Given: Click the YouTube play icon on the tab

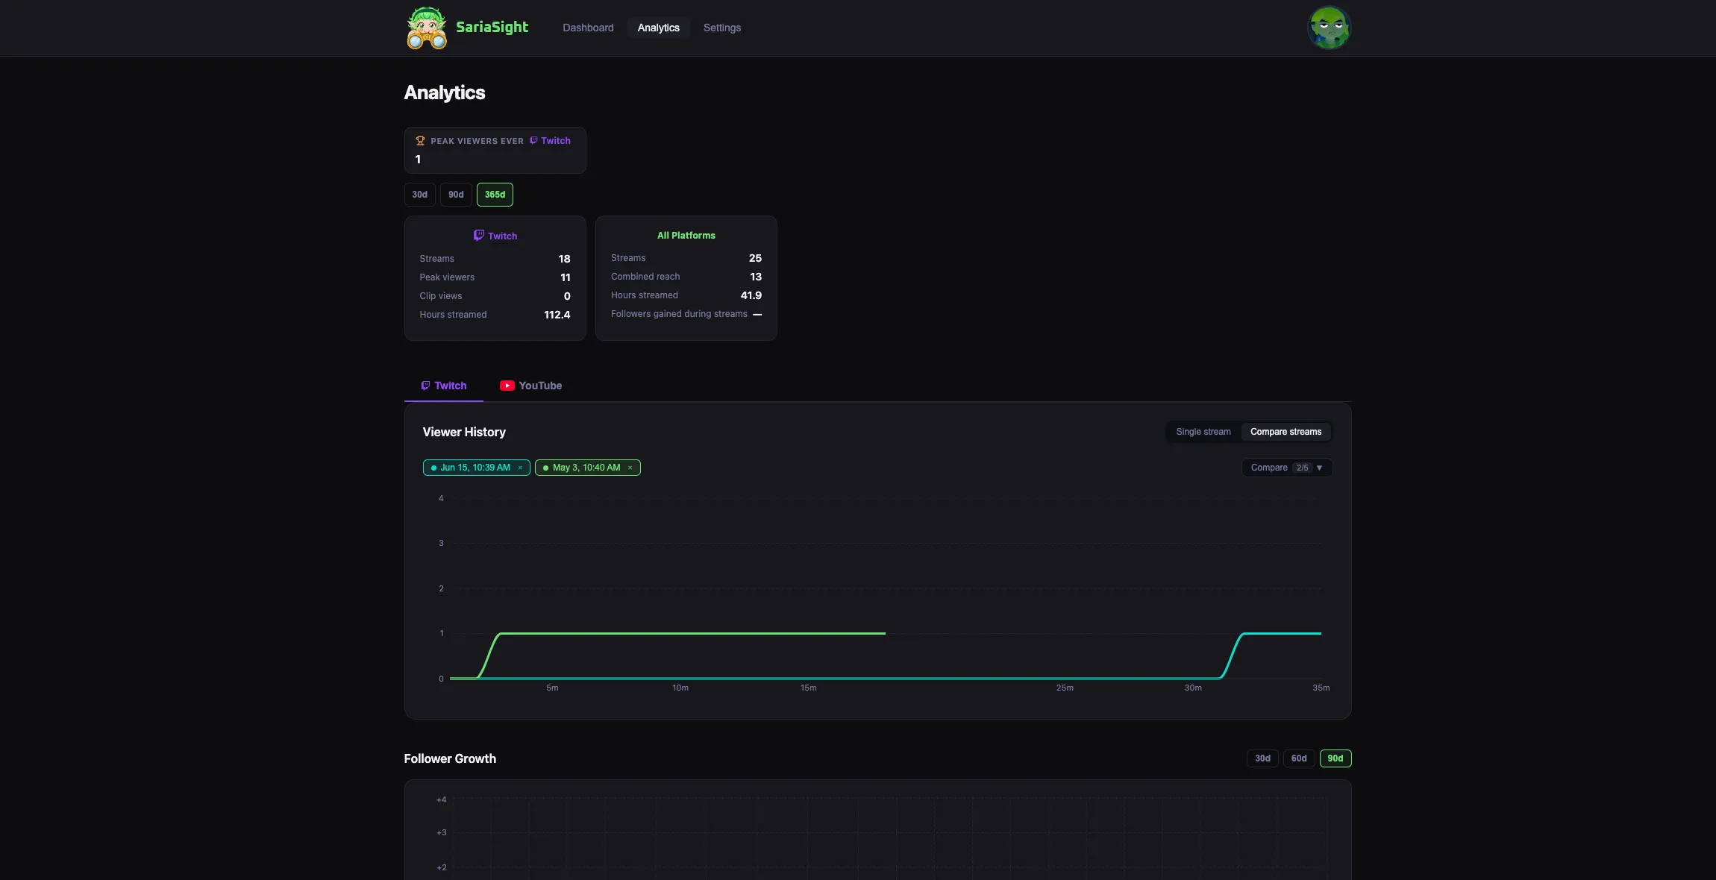Looking at the screenshot, I should (x=507, y=386).
